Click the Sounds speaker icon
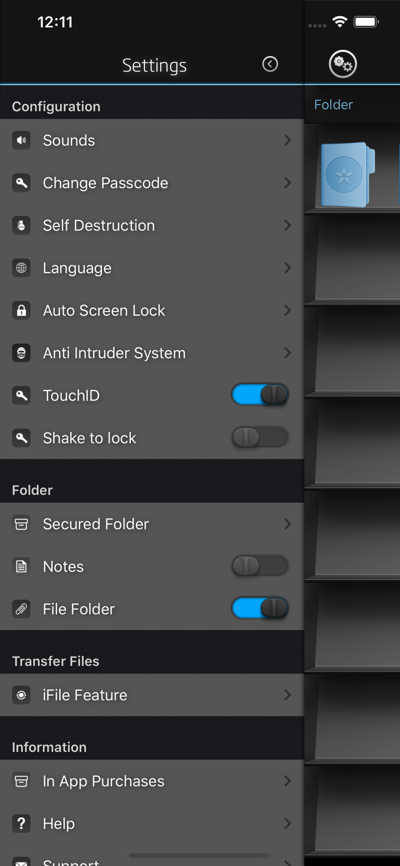Screen dimensions: 400x866 (21, 140)
